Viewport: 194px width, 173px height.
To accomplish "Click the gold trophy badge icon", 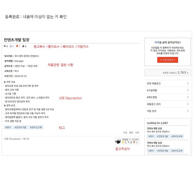I will [124, 142].
